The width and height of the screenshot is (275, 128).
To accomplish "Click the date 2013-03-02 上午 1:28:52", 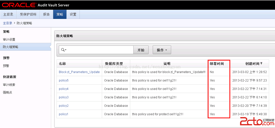I will 250,72.
